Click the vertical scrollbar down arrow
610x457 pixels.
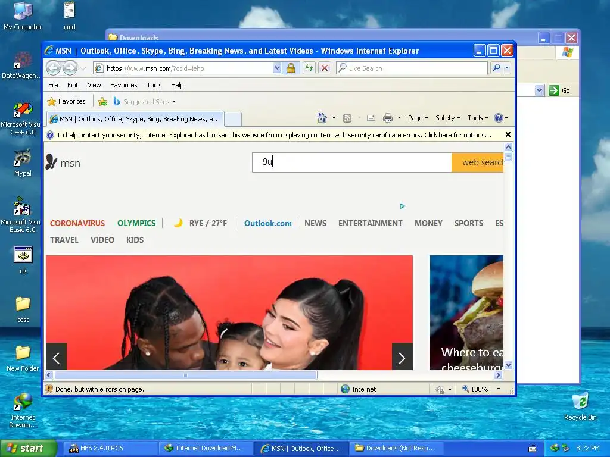508,365
